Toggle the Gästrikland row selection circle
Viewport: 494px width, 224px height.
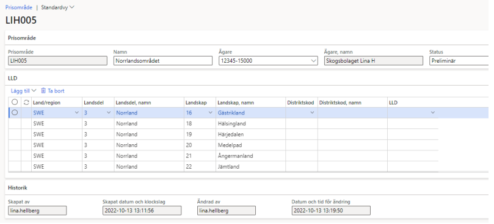15,113
